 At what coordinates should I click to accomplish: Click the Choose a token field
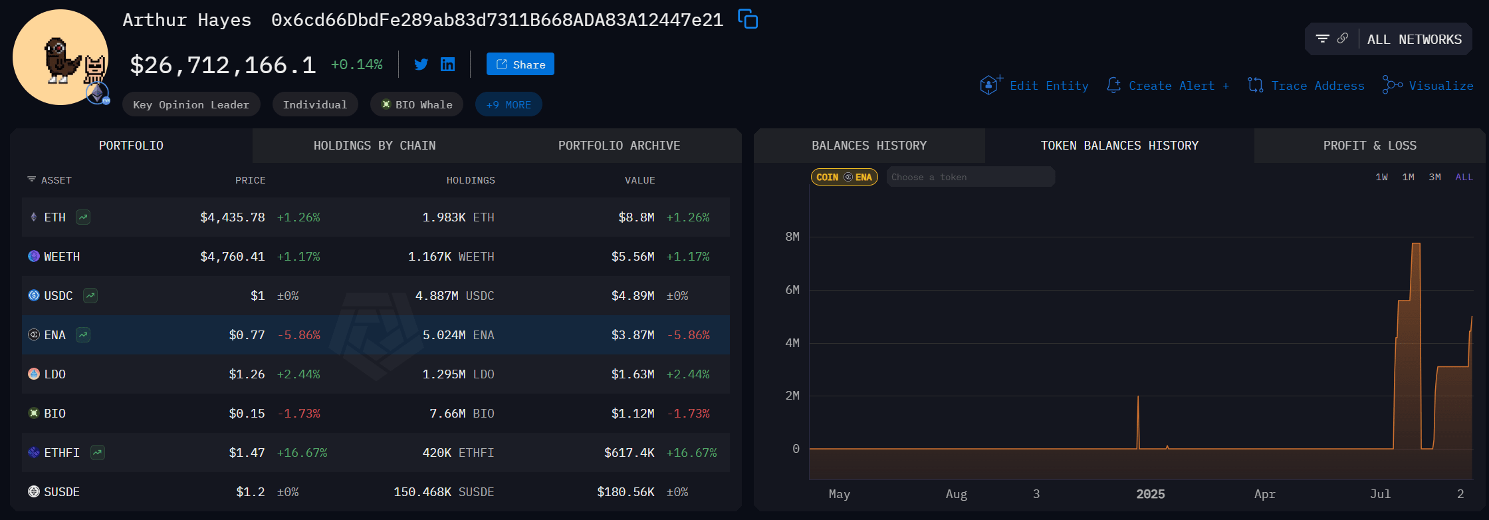(x=971, y=177)
